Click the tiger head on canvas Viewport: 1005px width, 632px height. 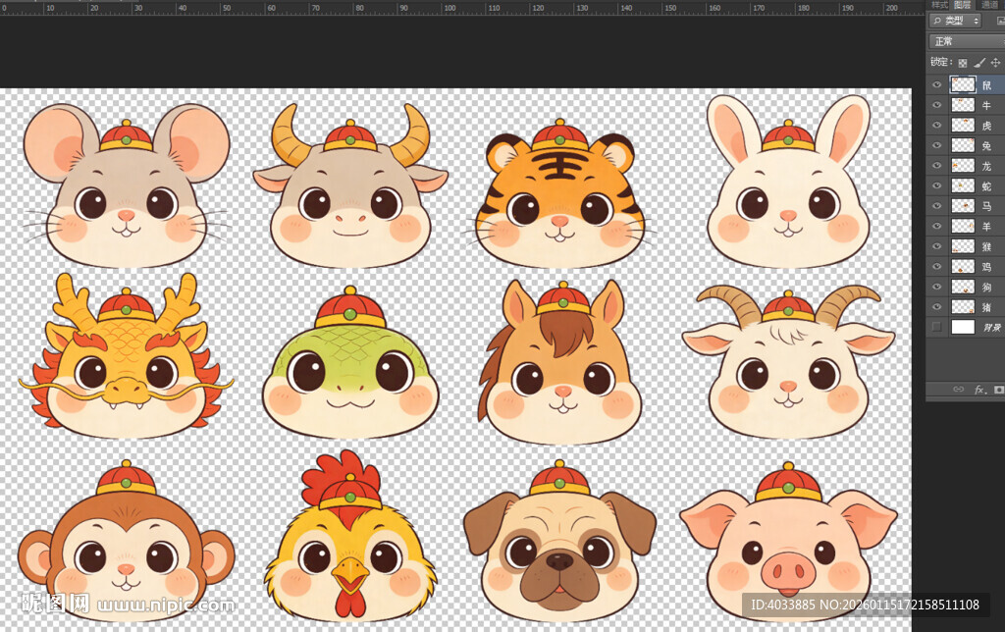click(x=559, y=192)
